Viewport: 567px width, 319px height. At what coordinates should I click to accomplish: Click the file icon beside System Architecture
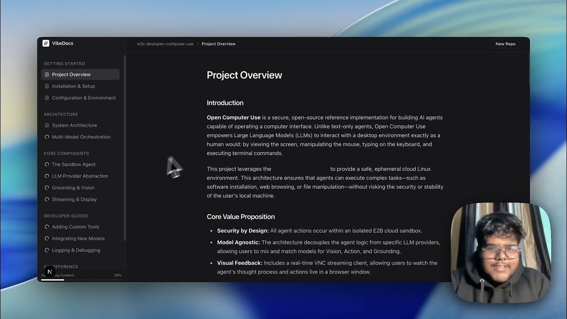click(47, 125)
